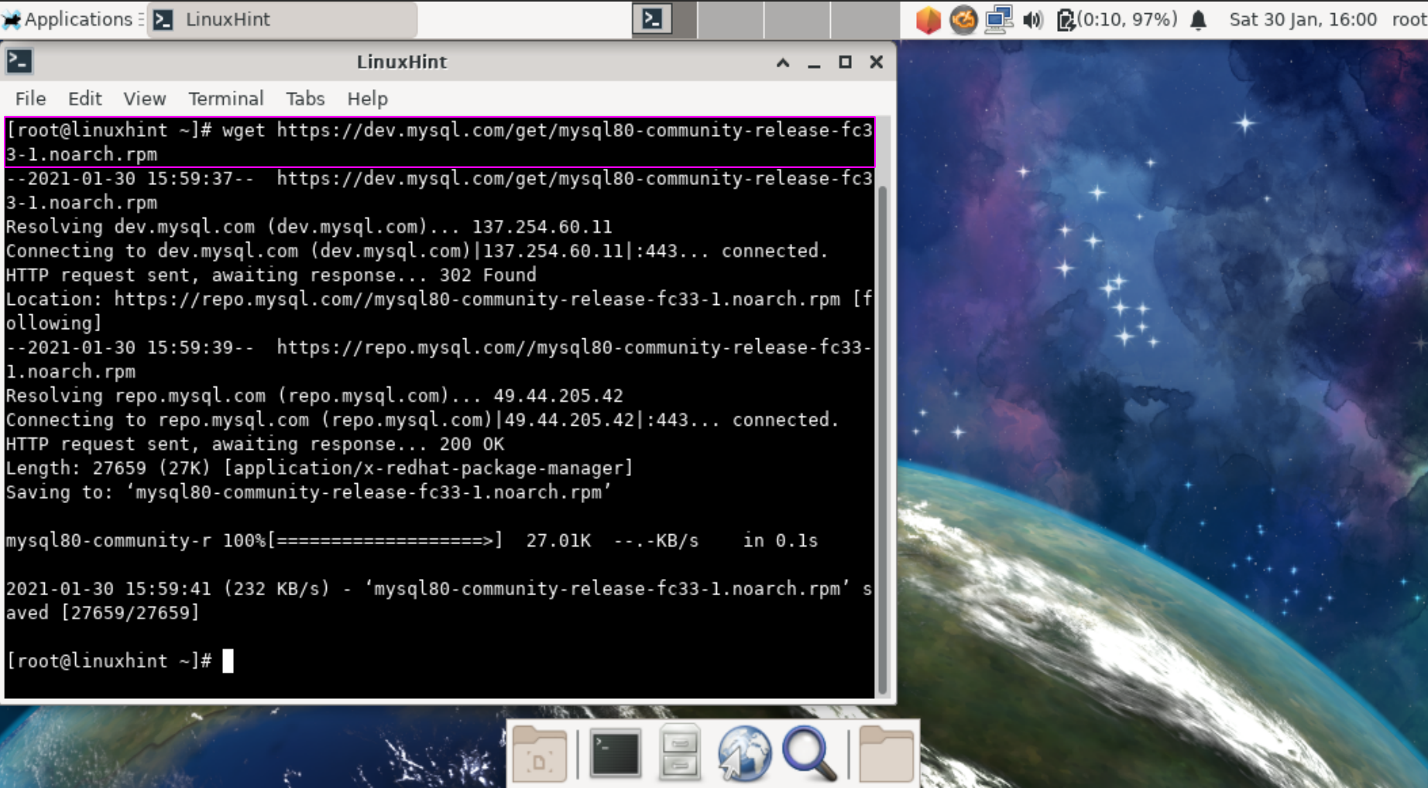Click the clock showing Sat 30 Jan, 16:00

(1303, 19)
